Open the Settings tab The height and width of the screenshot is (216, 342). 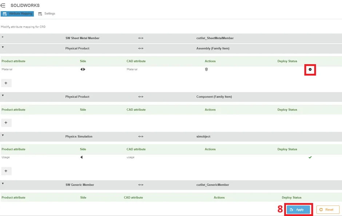click(47, 14)
